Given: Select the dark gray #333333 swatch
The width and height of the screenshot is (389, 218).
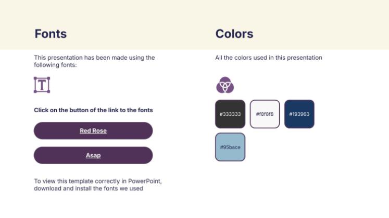Looking at the screenshot, I should point(230,114).
